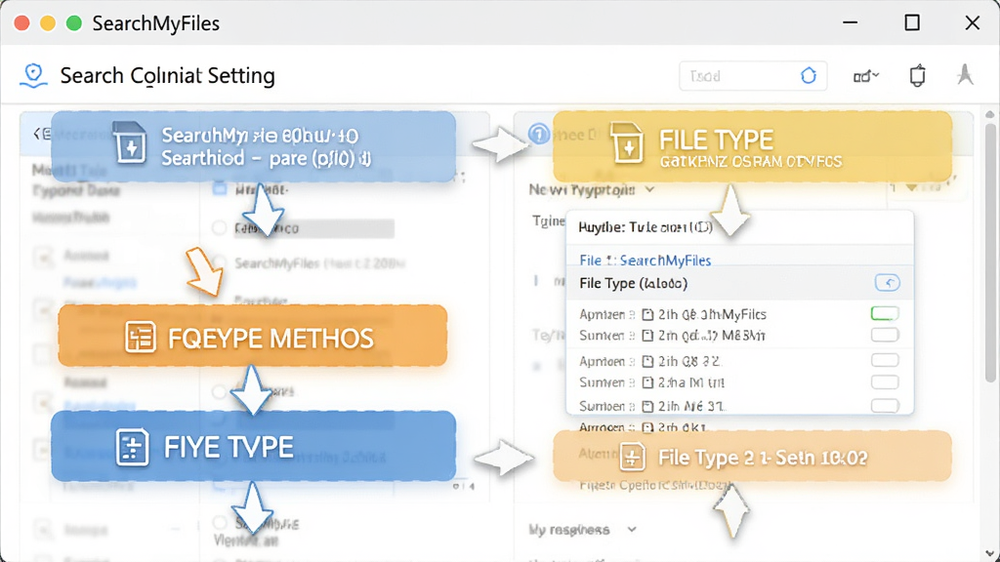Toggle the green switch on the MyFiles row
Viewport: 1000px width, 562px height.
pos(885,313)
